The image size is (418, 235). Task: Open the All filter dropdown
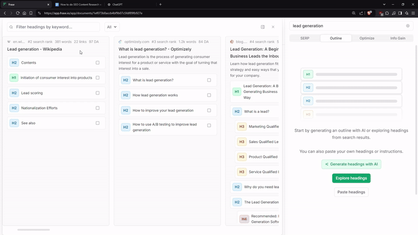click(112, 27)
